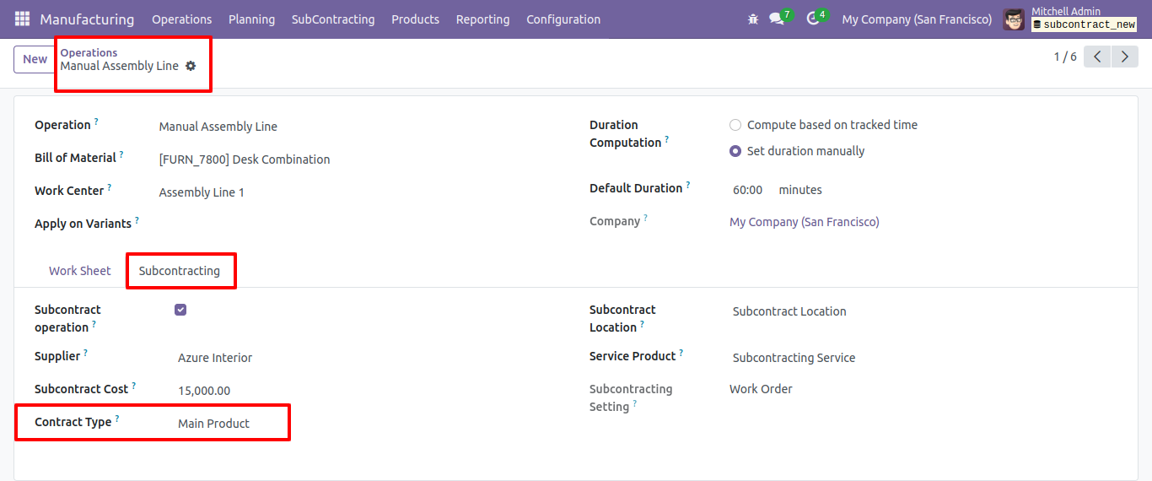Click Mitchell Admin avatar

(1014, 19)
